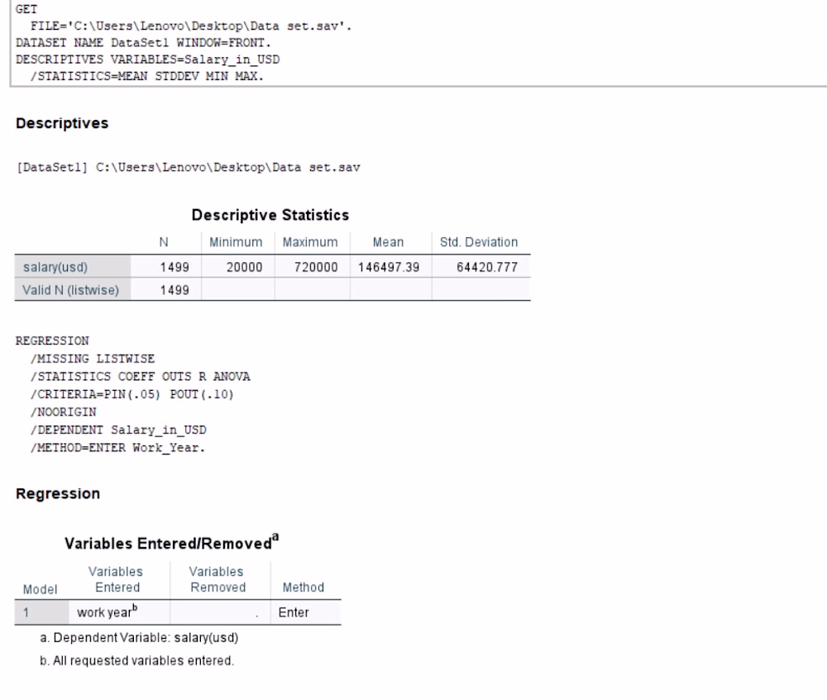Click the 1499 cell in the Valid N (listwise) row
The height and width of the screenshot is (700, 827).
(x=174, y=290)
